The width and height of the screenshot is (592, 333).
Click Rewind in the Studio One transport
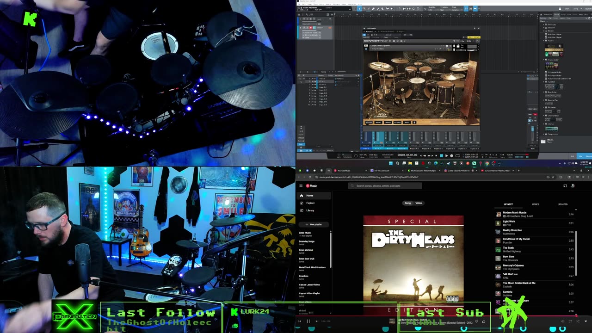pos(425,156)
